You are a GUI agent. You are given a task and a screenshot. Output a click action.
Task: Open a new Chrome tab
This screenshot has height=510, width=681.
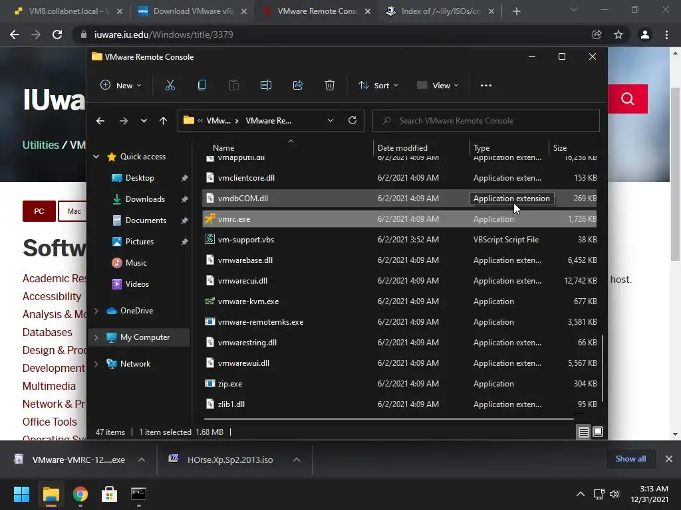click(516, 11)
